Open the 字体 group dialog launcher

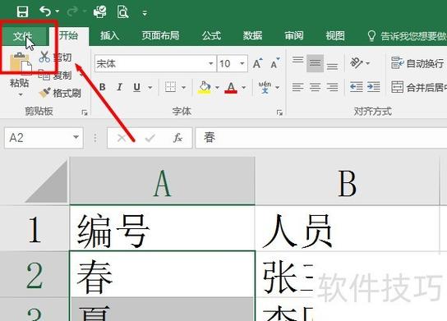coord(279,112)
